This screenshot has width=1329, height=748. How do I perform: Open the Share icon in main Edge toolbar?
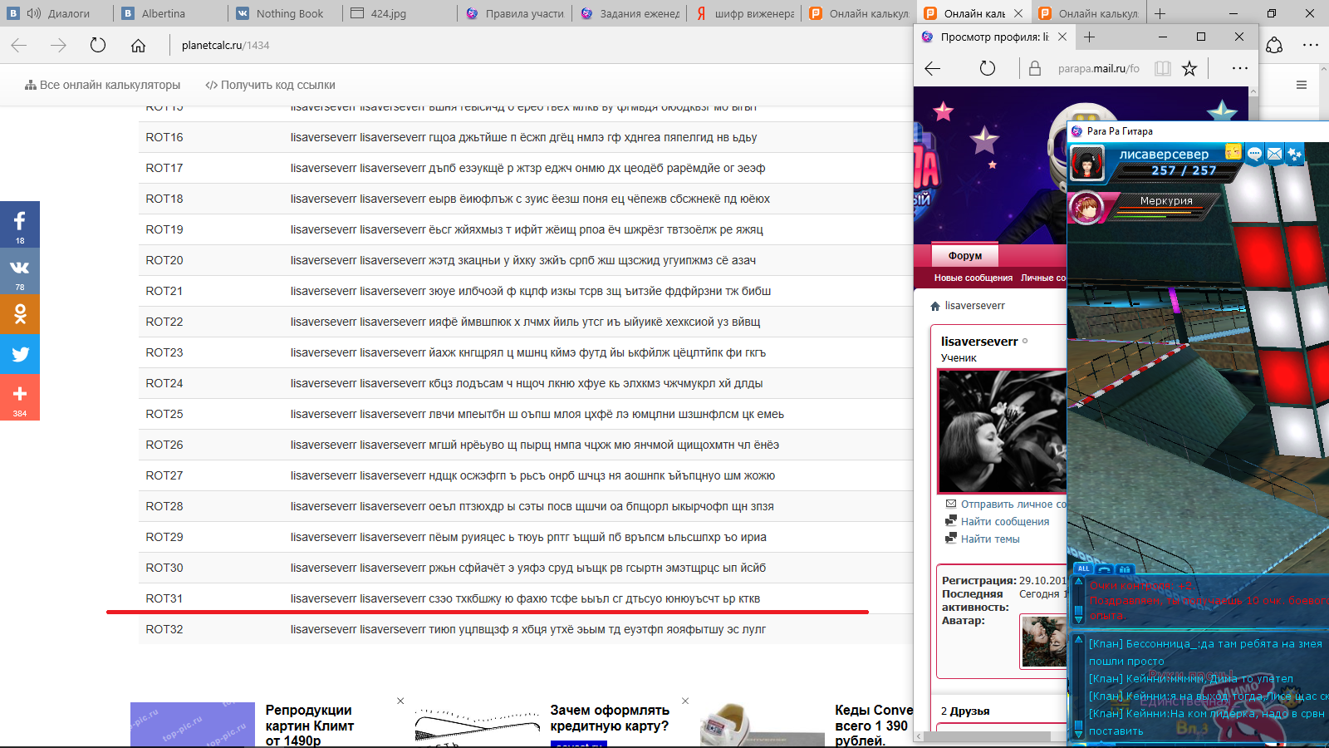(x=1274, y=46)
